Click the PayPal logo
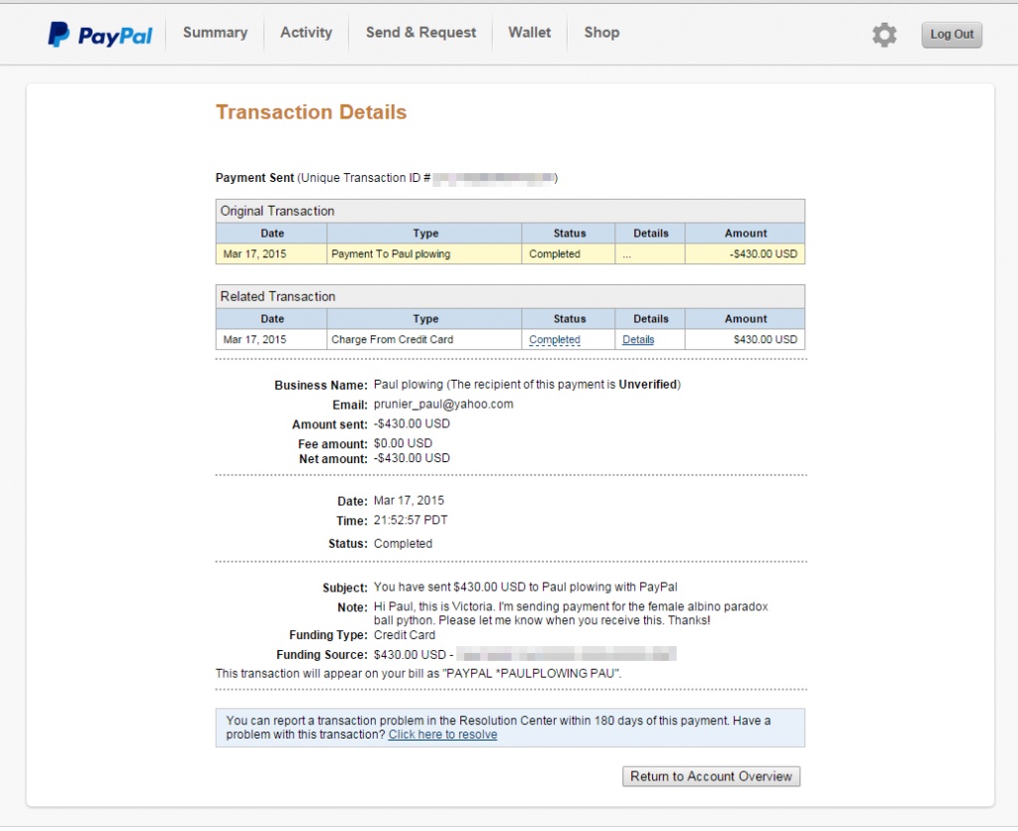This screenshot has height=831, width=1018. pos(100,35)
